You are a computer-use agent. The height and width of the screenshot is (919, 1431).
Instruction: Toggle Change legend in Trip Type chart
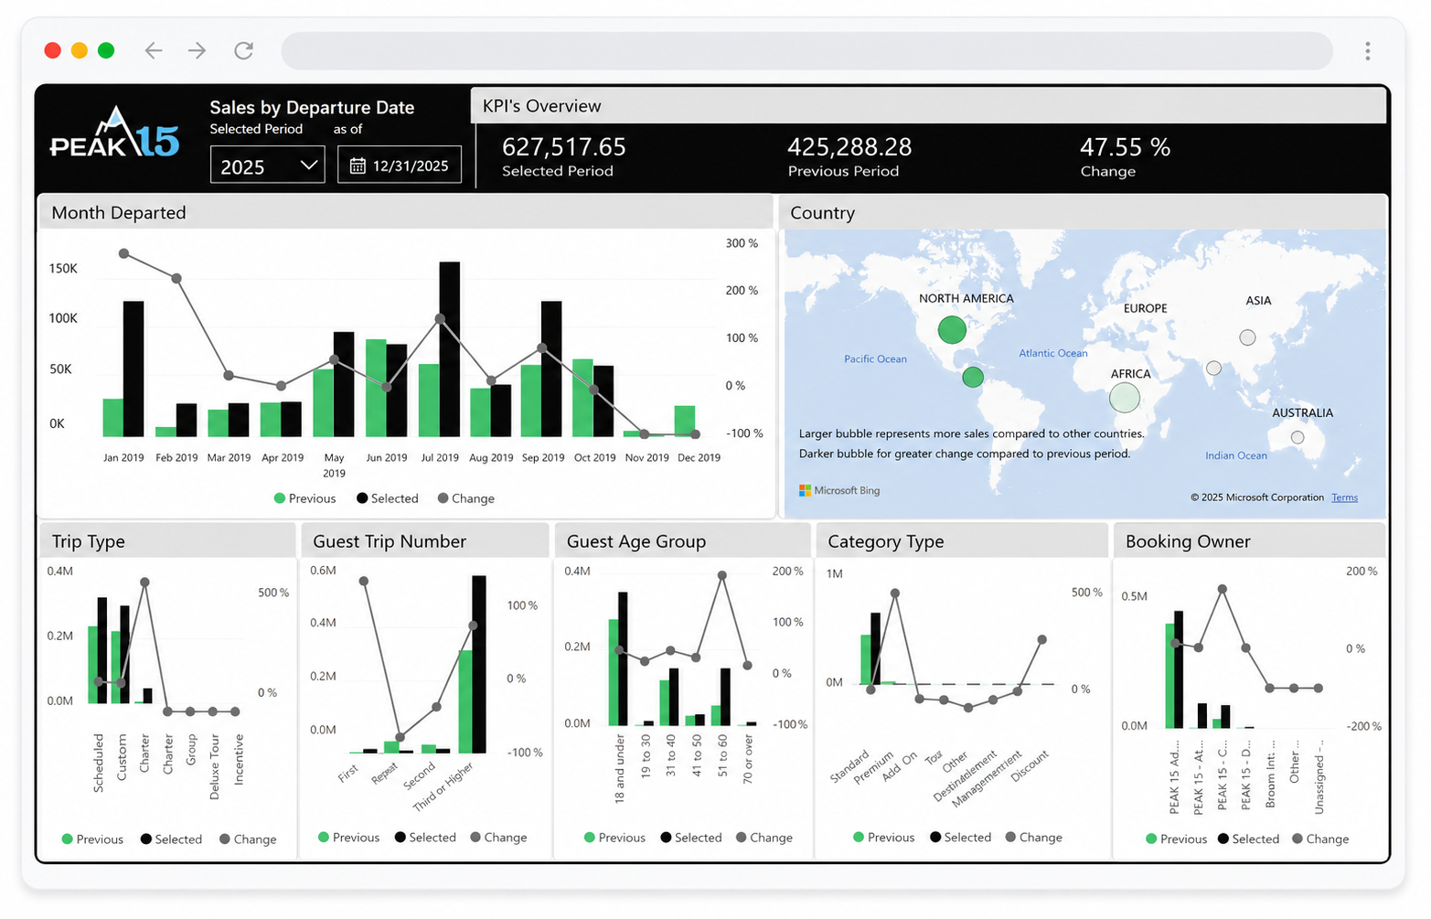tap(248, 839)
